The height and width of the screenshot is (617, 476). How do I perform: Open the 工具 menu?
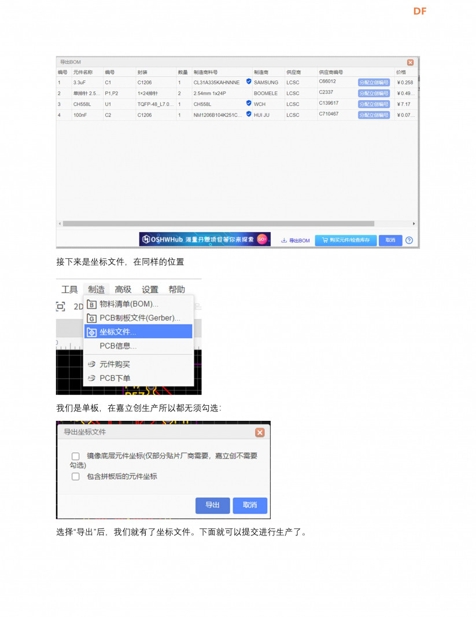[69, 289]
